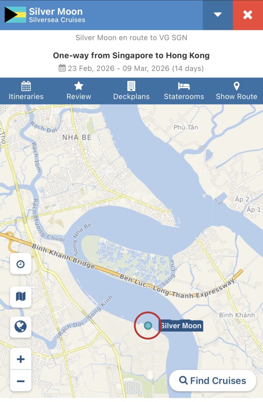
Task: Click the Find Cruises button
Action: (213, 381)
